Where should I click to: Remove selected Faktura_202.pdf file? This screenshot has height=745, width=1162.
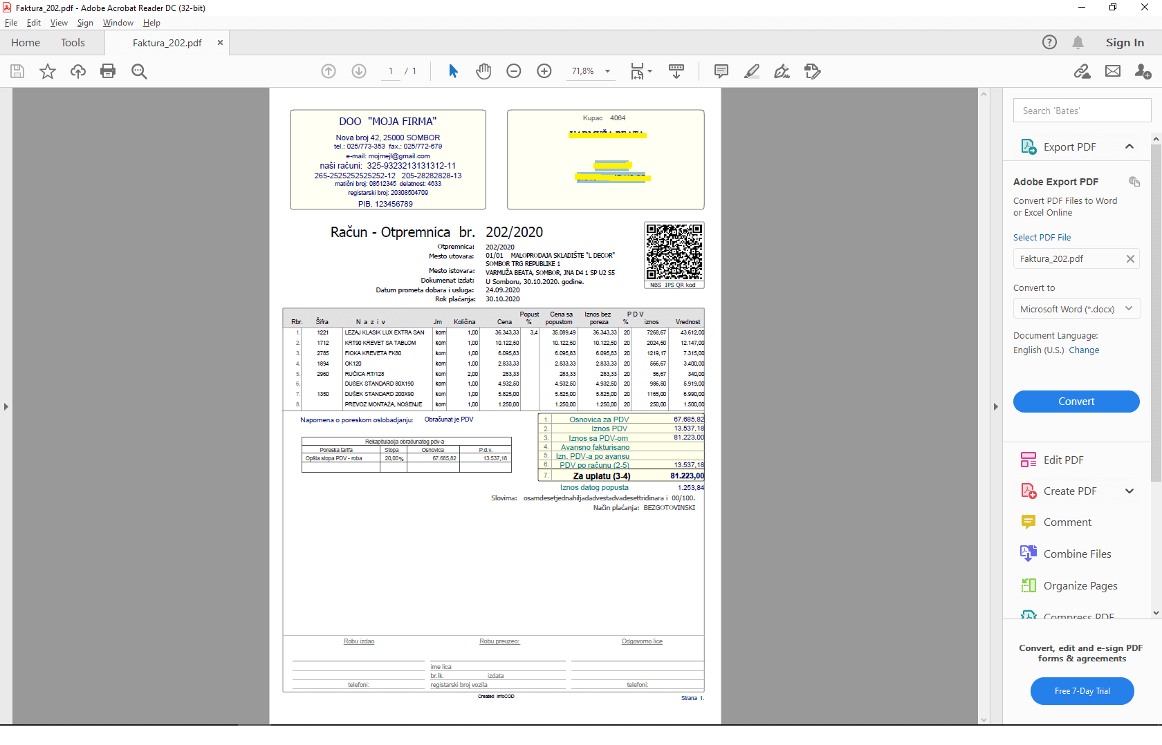pyautogui.click(x=1130, y=259)
